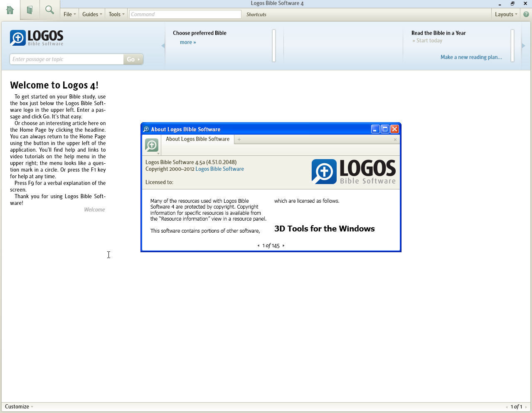Click About window title bar icon
This screenshot has height=413, width=532.
point(146,129)
